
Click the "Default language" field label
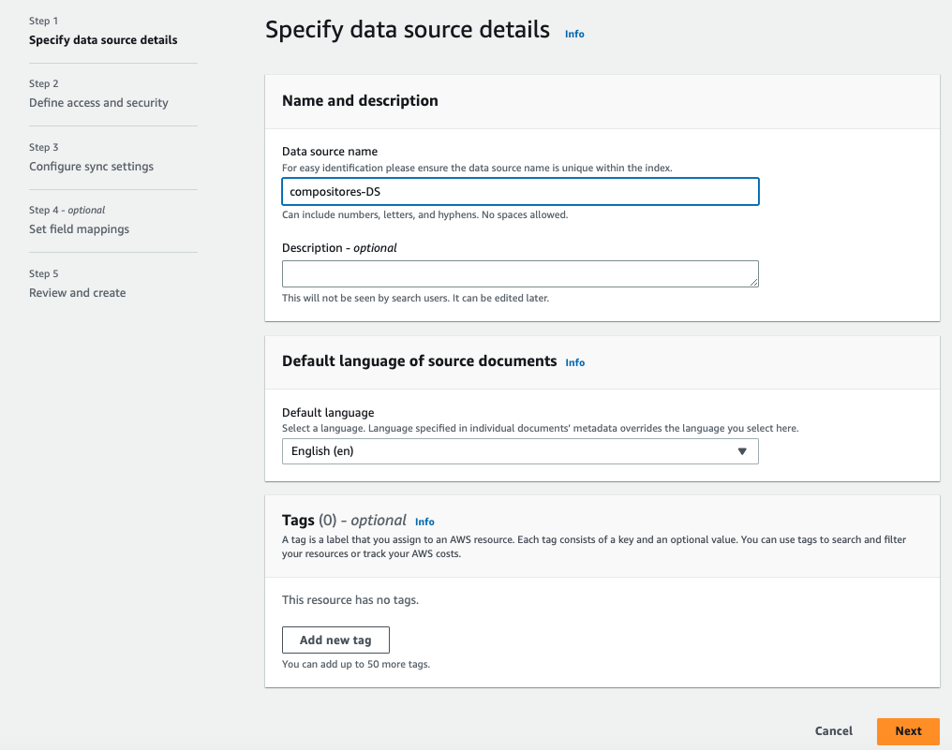tap(328, 413)
